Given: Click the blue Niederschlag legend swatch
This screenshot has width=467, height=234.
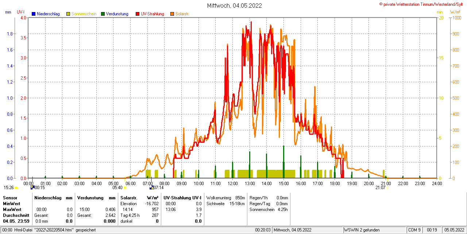Looking at the screenshot, I should tap(34, 14).
